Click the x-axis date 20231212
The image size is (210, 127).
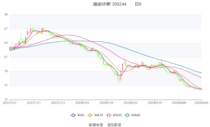58,103
